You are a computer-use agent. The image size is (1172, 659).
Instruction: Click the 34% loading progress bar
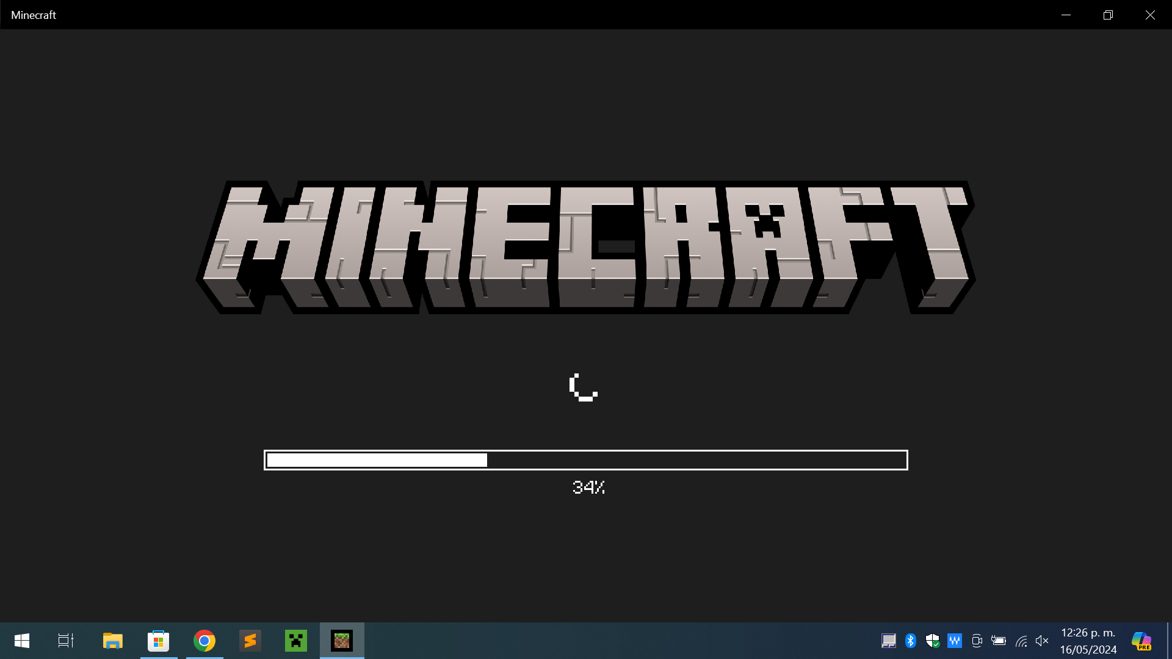pos(585,460)
